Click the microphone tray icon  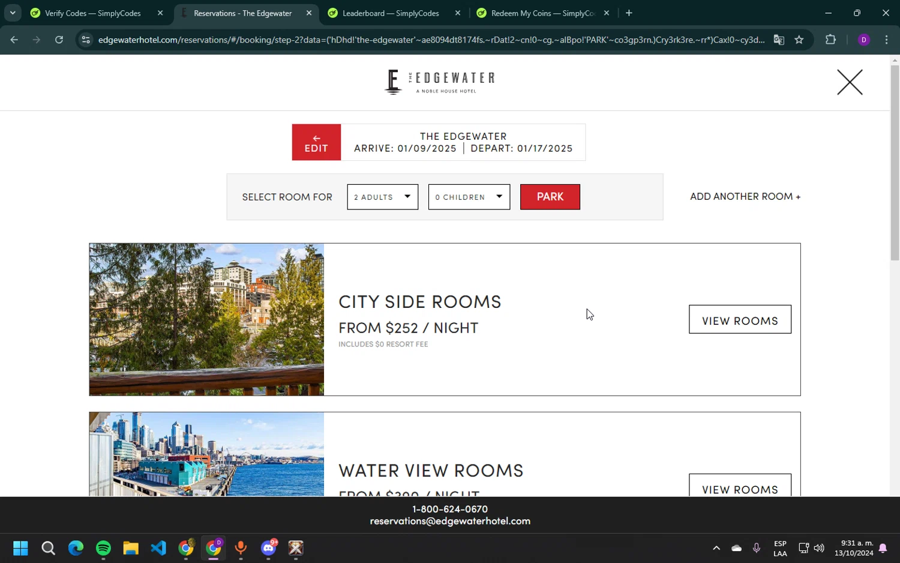tap(757, 548)
